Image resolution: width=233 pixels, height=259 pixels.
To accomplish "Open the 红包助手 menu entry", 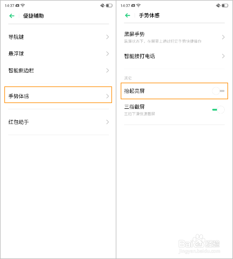I will coord(58,122).
